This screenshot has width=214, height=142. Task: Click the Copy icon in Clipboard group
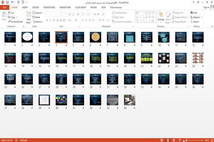(x=9, y=17)
